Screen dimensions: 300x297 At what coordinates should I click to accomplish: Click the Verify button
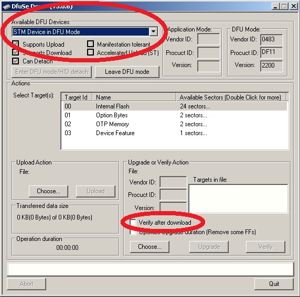click(265, 247)
